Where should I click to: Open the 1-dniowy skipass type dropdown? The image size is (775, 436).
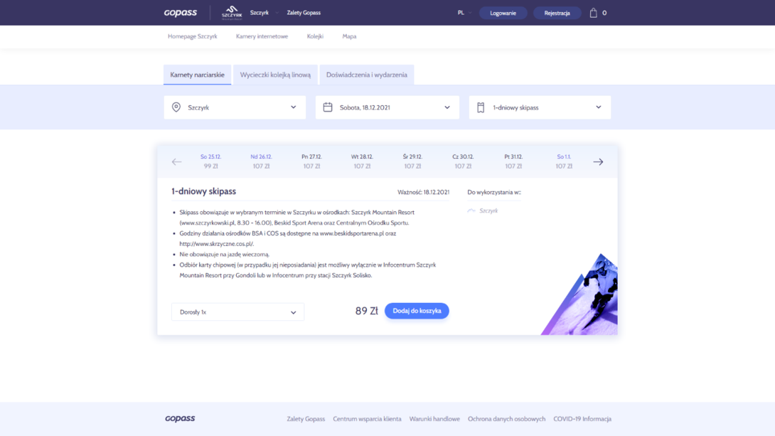(x=540, y=107)
